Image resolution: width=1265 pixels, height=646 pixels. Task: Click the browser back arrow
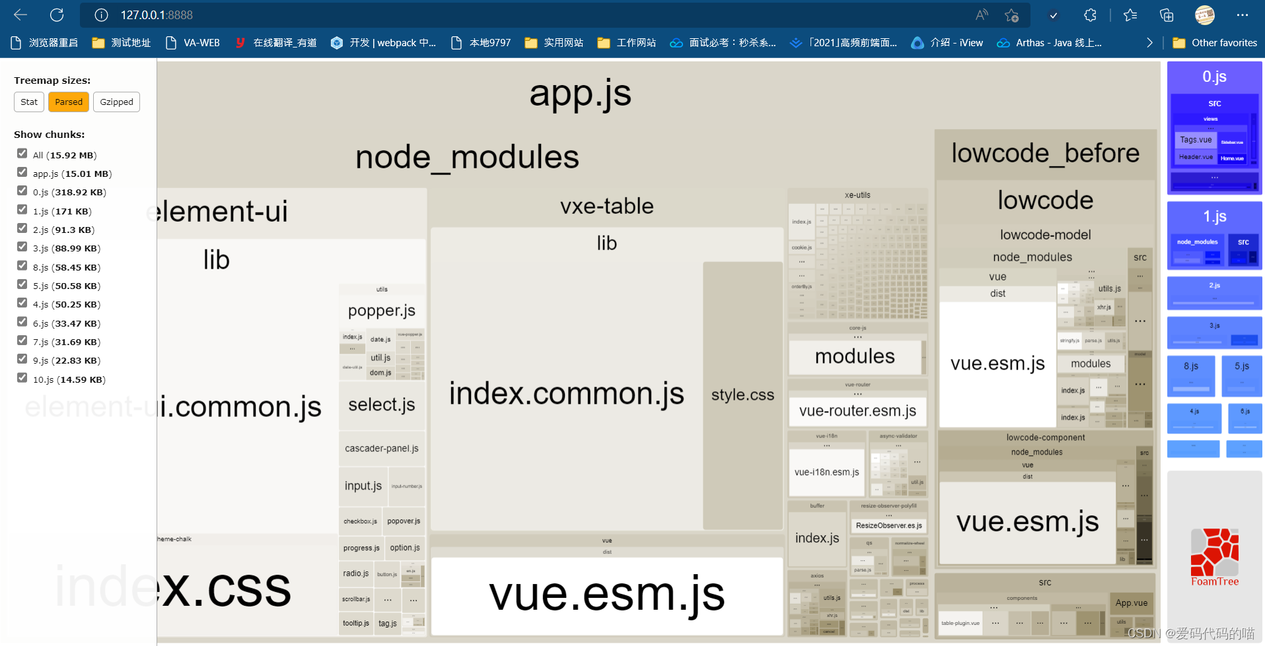(x=20, y=15)
